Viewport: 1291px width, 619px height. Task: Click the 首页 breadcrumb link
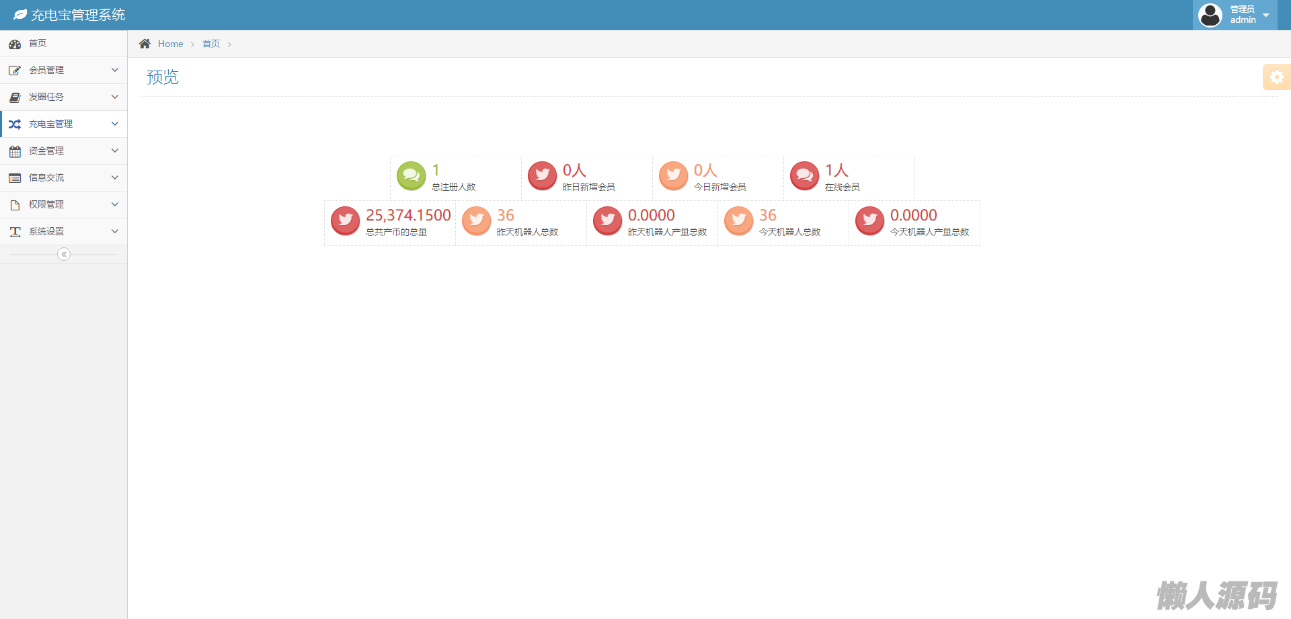coord(211,44)
